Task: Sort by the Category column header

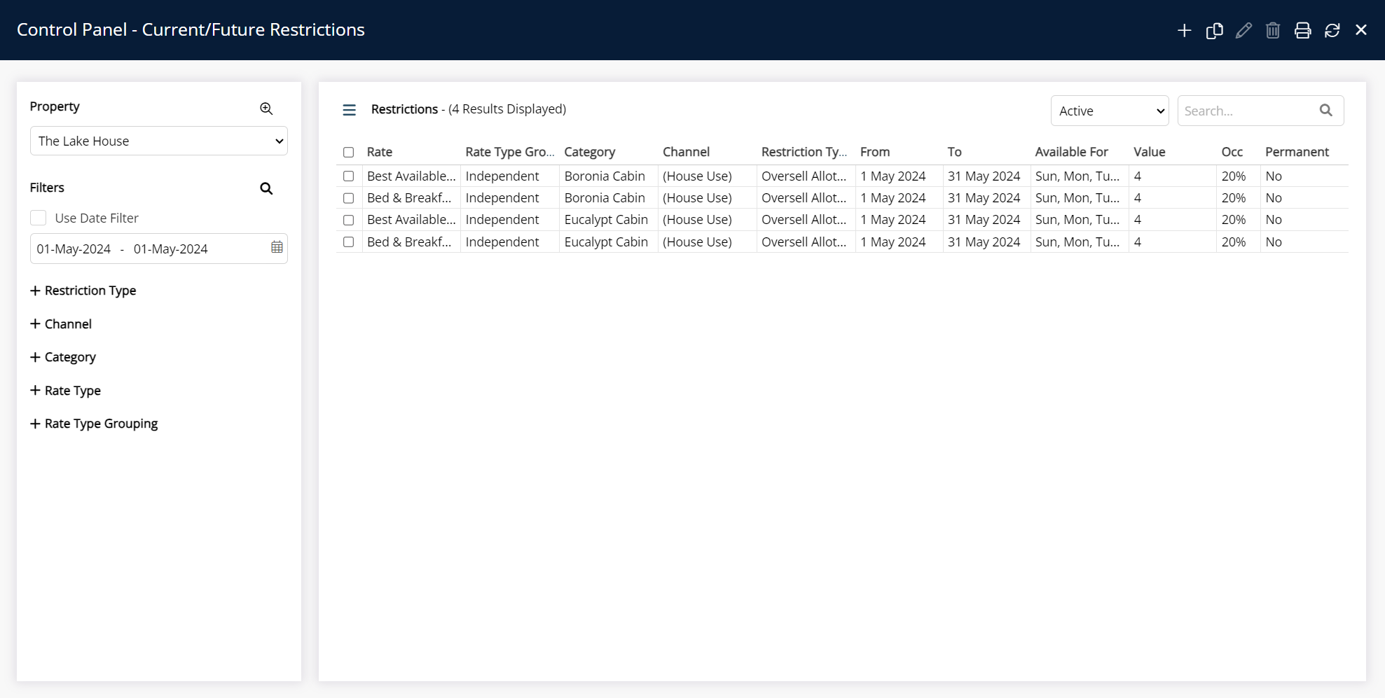Action: tap(590, 152)
